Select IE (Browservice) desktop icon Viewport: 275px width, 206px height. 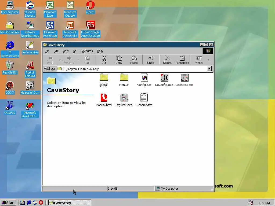(10, 49)
